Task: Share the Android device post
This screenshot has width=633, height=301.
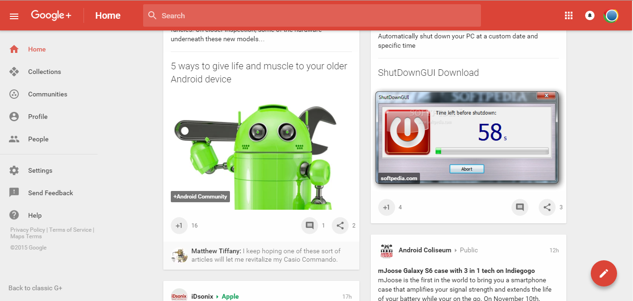Action: pos(340,225)
